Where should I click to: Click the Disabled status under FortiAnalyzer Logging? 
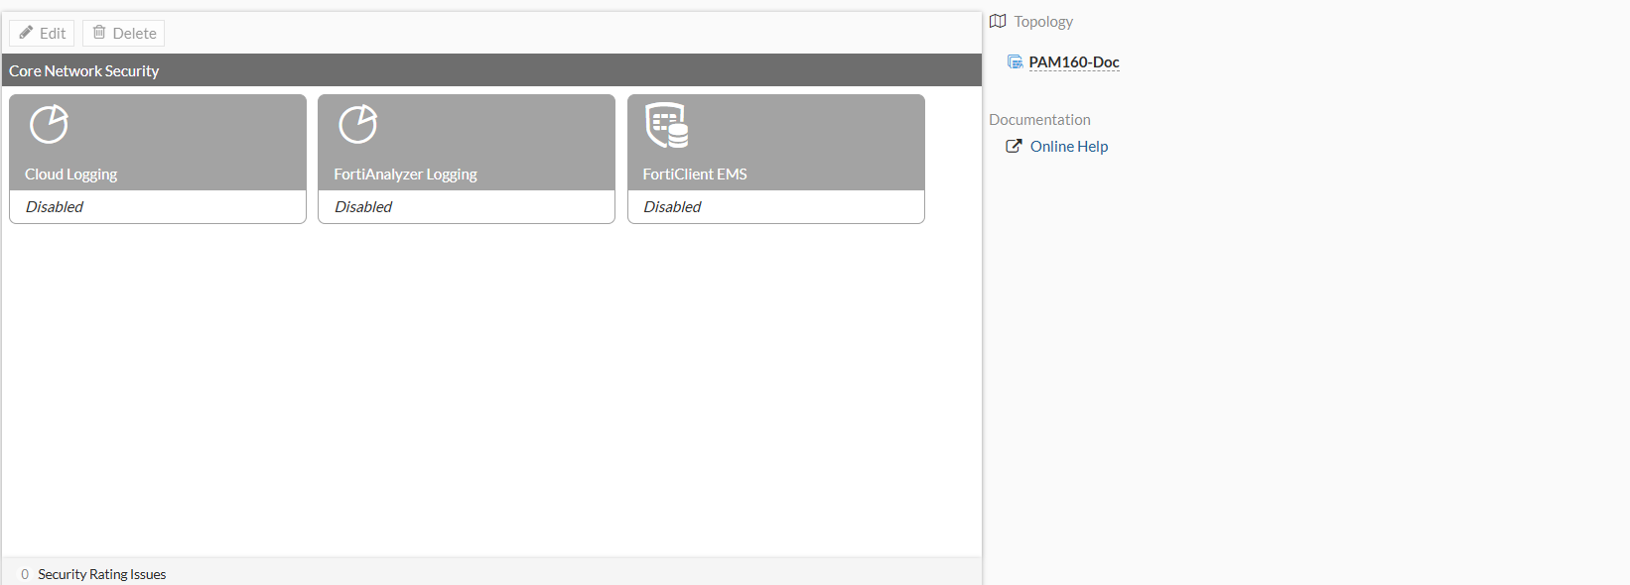pyautogui.click(x=363, y=206)
